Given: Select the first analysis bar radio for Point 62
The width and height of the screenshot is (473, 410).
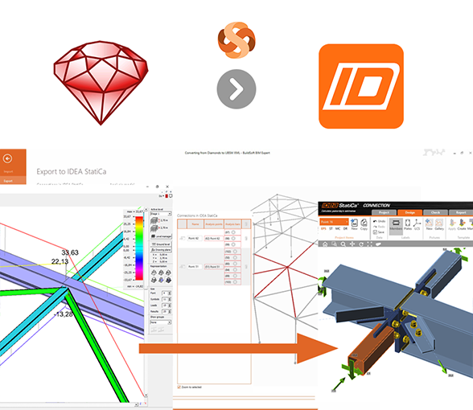Looking at the screenshot, I should click(x=233, y=232).
